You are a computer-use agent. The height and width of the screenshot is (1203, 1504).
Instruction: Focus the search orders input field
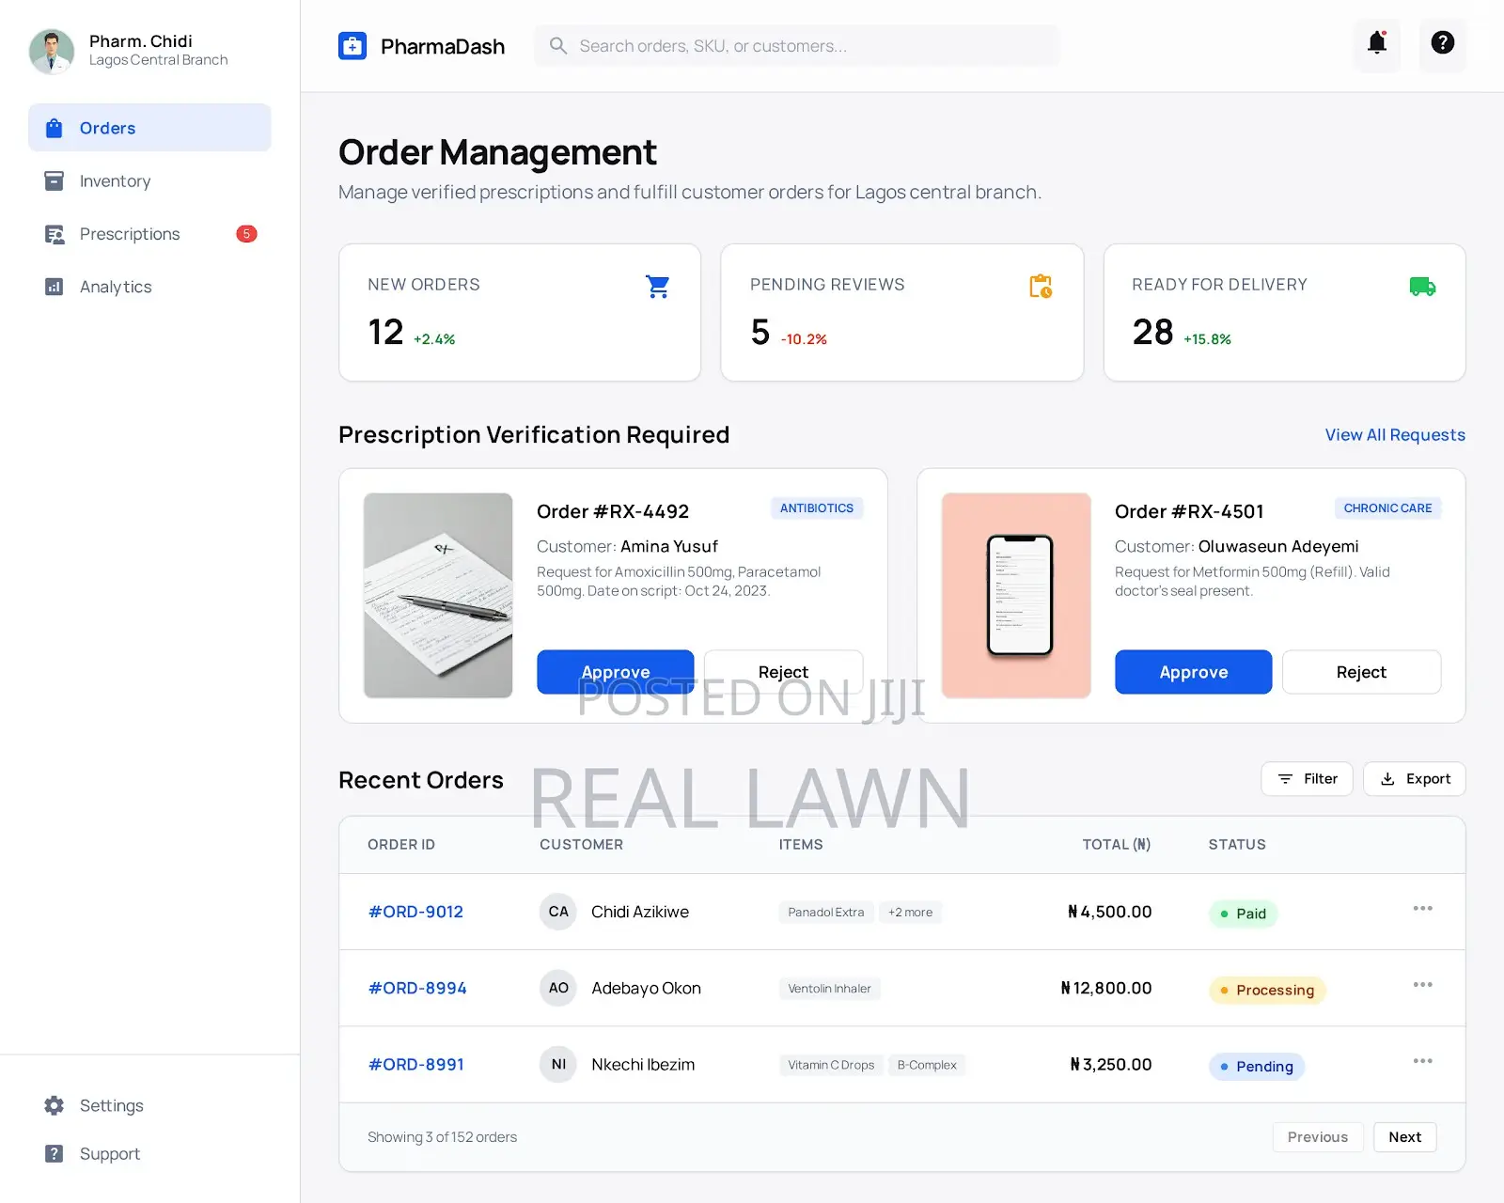coord(797,46)
